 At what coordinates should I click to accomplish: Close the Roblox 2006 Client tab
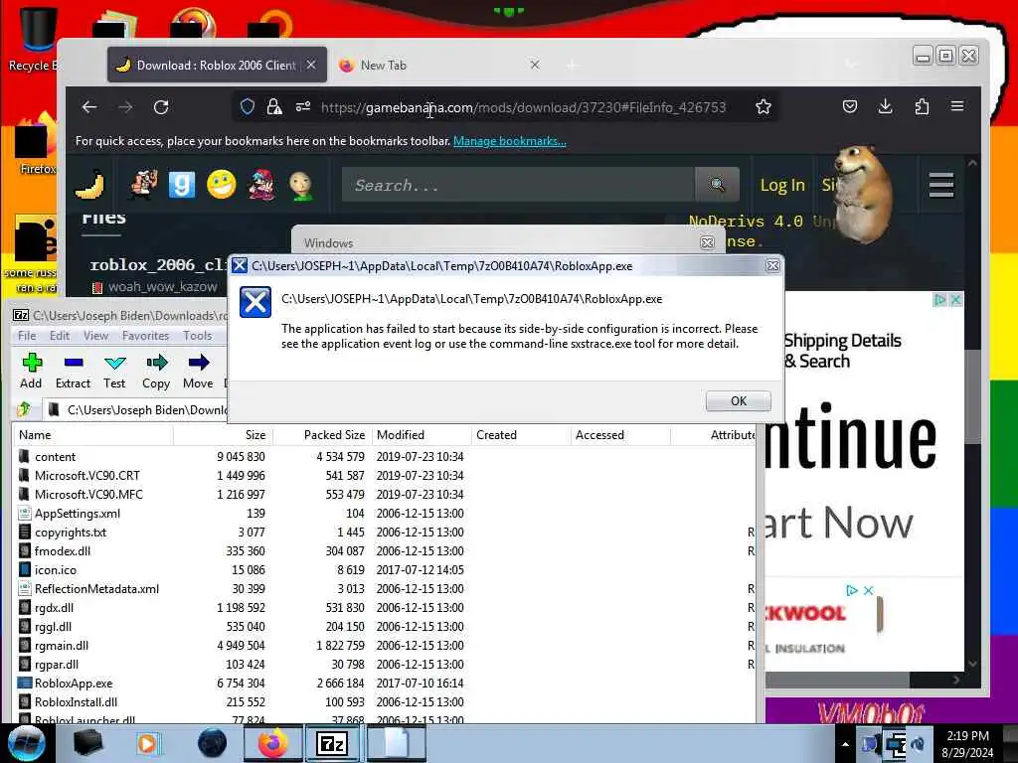pyautogui.click(x=311, y=65)
